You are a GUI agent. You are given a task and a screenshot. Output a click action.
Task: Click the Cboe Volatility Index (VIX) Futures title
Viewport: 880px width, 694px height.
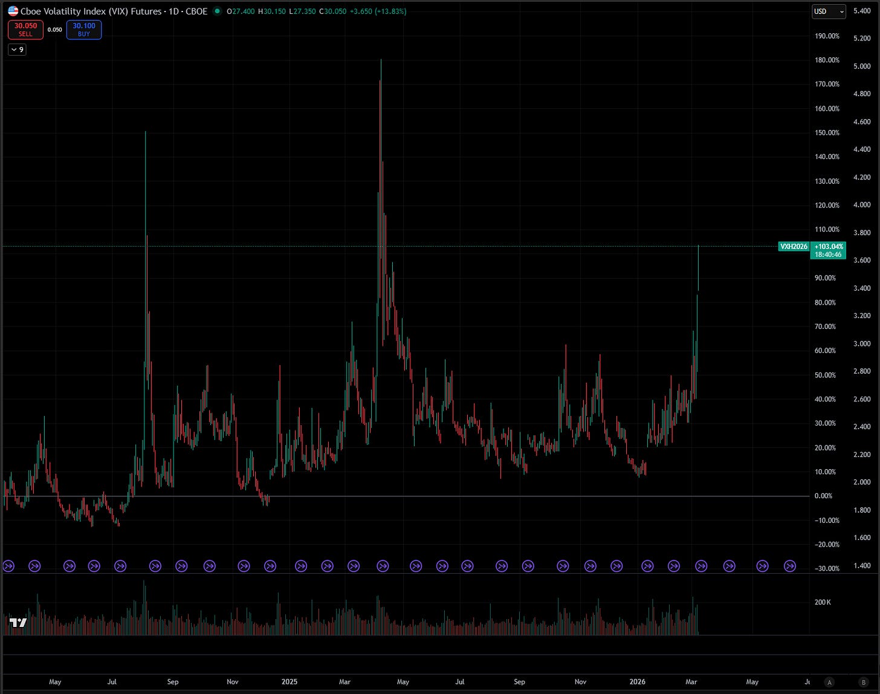tap(91, 11)
